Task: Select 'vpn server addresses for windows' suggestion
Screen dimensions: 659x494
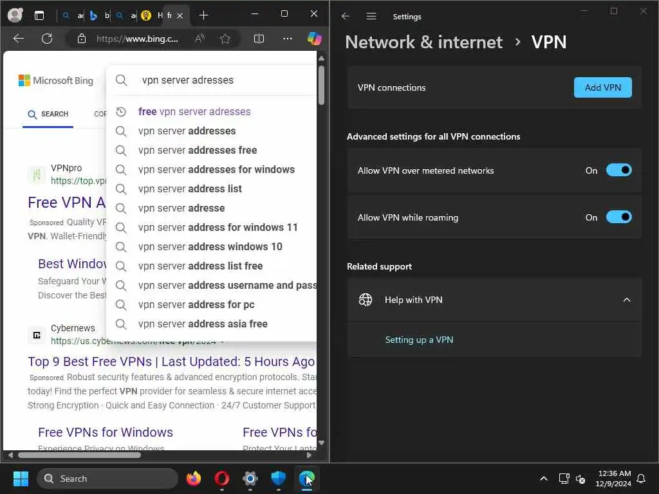Action: point(216,169)
